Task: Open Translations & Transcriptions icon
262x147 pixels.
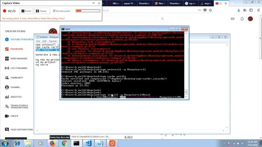Action: tap(7, 107)
